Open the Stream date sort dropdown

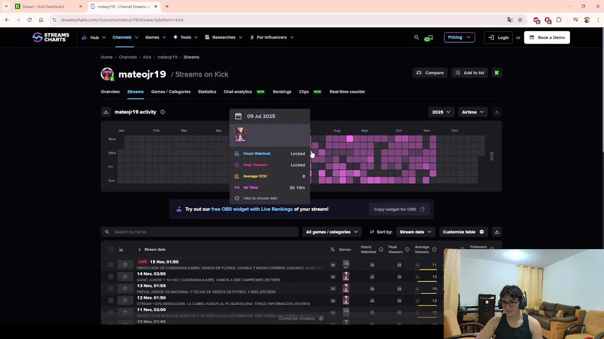(x=415, y=232)
